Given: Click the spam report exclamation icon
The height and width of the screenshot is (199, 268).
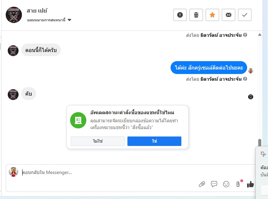Looking at the screenshot, I should coord(180,15).
